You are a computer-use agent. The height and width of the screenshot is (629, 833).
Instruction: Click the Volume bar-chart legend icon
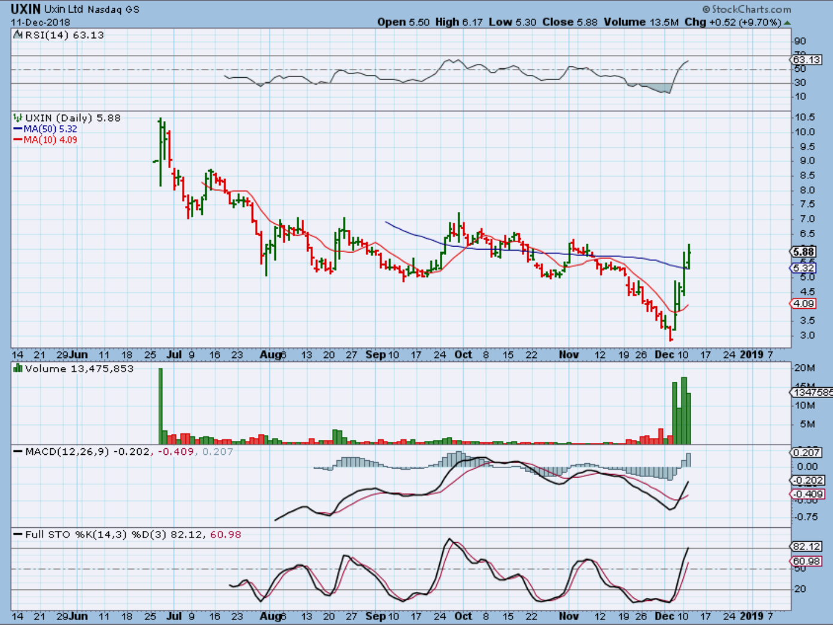18,369
